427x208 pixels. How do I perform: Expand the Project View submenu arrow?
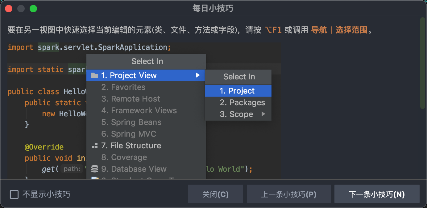(198, 75)
